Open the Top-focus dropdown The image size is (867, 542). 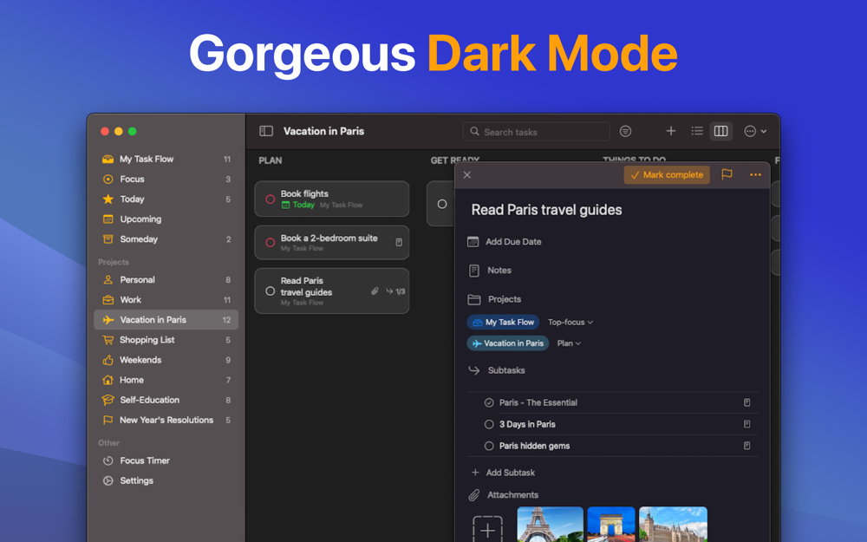coord(570,322)
